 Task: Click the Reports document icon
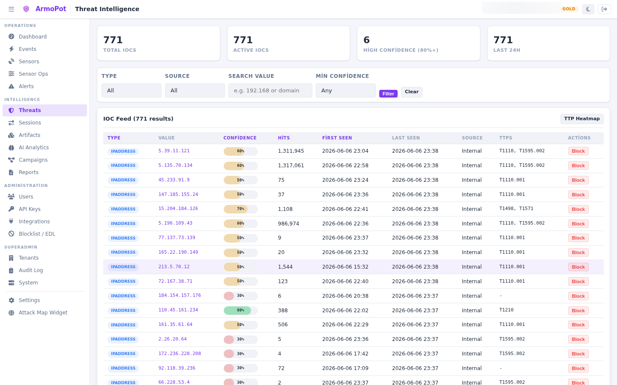[12, 172]
